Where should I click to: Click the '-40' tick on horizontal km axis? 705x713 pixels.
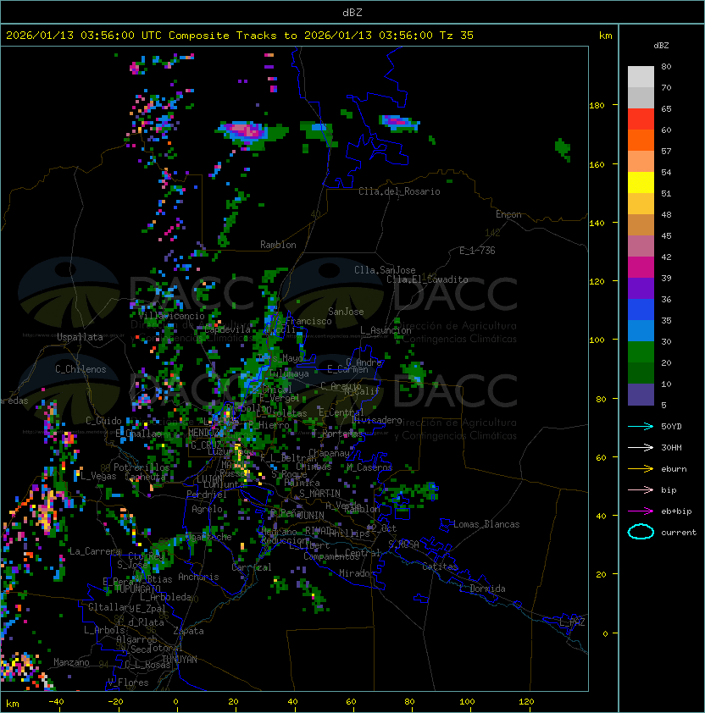point(56,702)
